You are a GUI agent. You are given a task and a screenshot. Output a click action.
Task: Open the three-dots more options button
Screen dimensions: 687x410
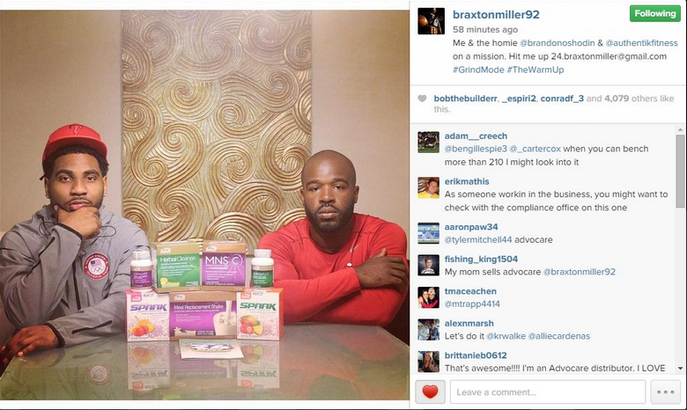click(666, 392)
